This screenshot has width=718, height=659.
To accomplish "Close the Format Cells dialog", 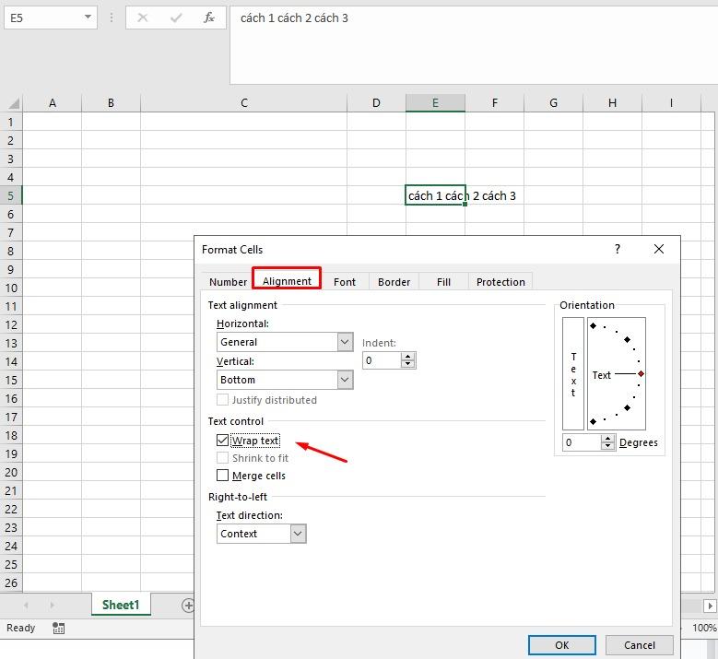I will [x=658, y=249].
